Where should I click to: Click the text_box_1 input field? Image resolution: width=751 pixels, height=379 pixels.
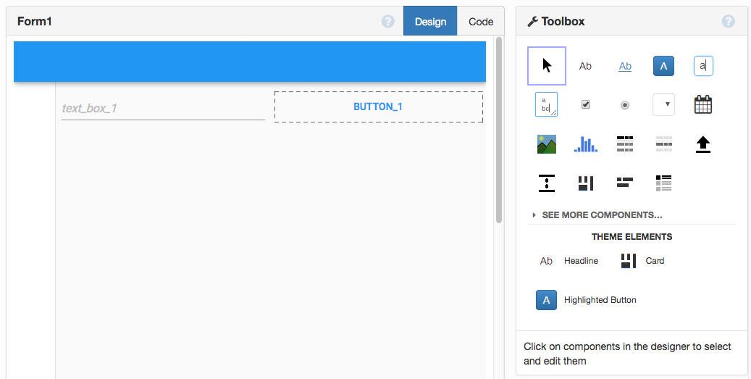click(163, 108)
